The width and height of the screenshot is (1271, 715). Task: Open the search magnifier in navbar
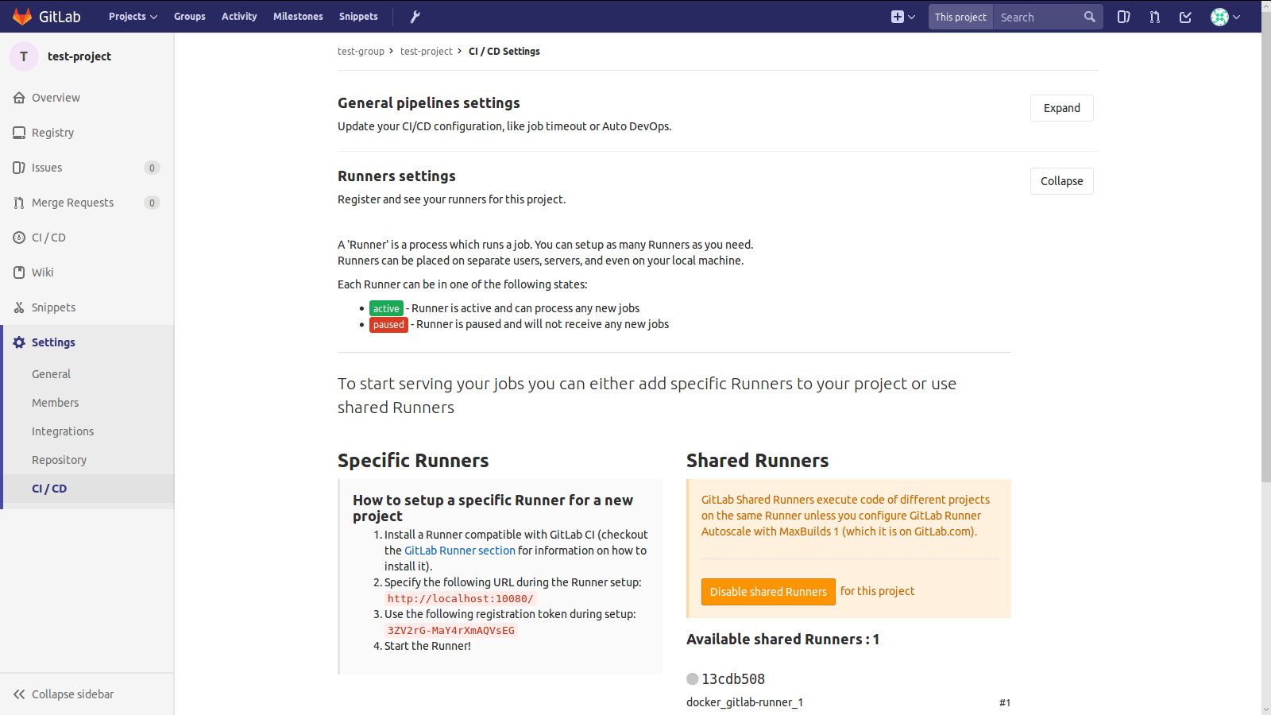pyautogui.click(x=1089, y=16)
